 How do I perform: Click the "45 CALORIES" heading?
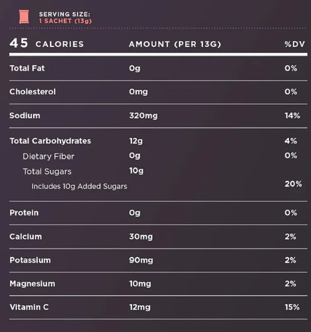tap(46, 44)
